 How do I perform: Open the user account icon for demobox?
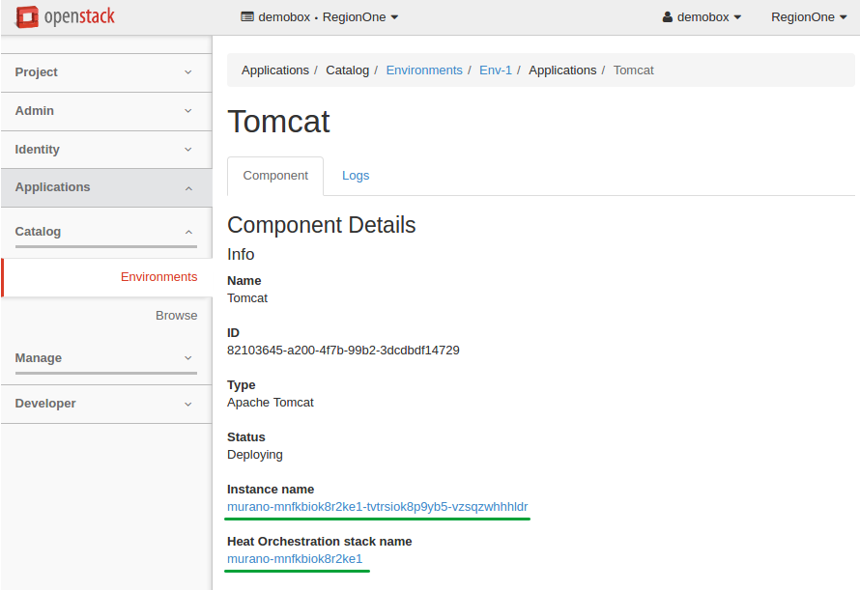(x=668, y=16)
